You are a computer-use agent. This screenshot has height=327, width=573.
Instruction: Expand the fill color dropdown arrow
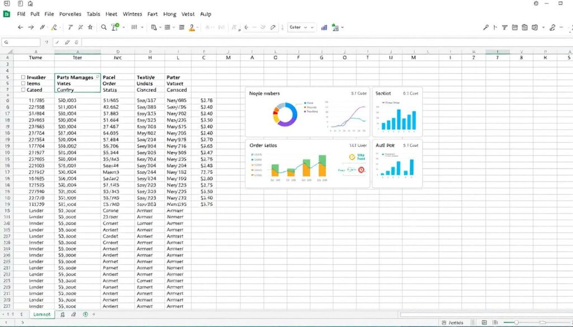(198, 27)
